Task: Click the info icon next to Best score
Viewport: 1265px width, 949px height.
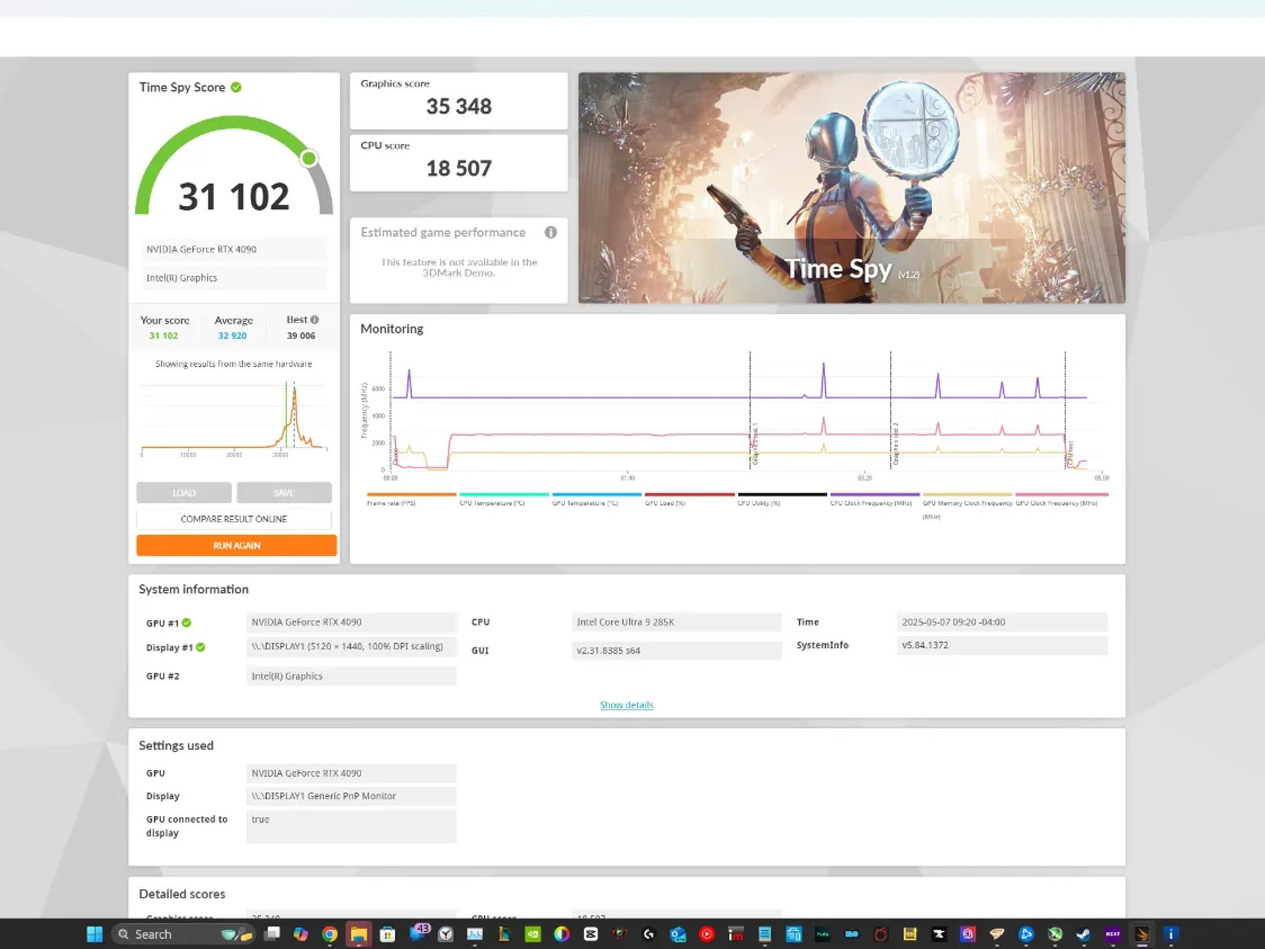Action: (x=314, y=319)
